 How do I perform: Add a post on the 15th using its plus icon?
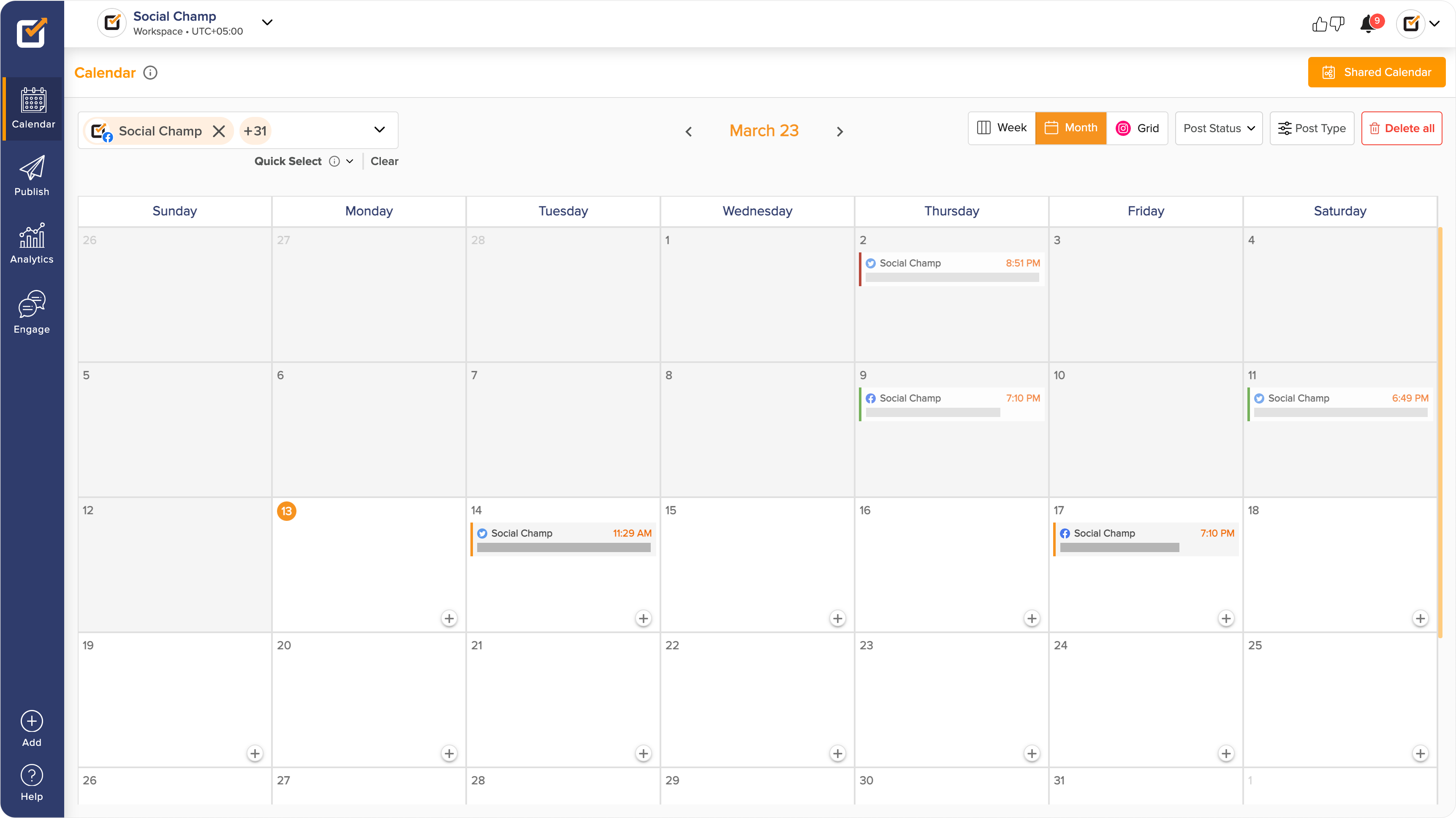pos(838,619)
